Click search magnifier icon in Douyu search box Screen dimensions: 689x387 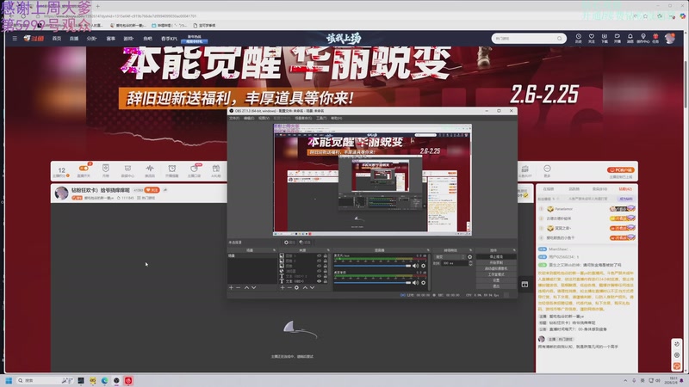pos(559,39)
